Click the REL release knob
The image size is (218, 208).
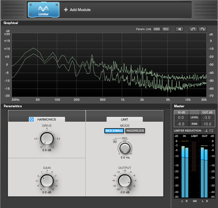click(x=125, y=148)
